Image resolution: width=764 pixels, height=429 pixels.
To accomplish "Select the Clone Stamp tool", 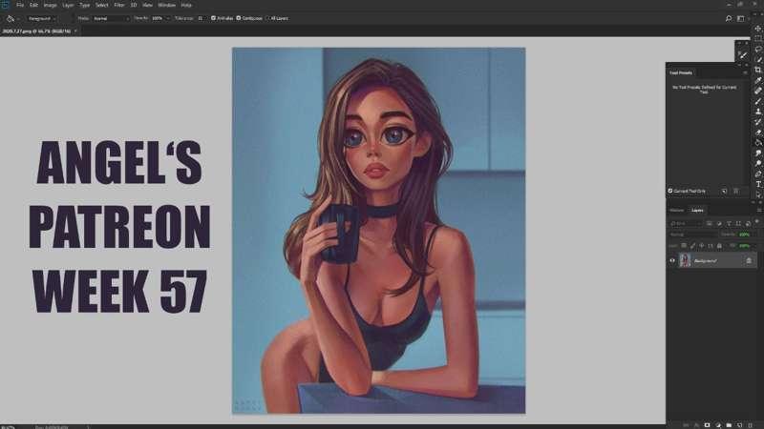I will coord(758,112).
